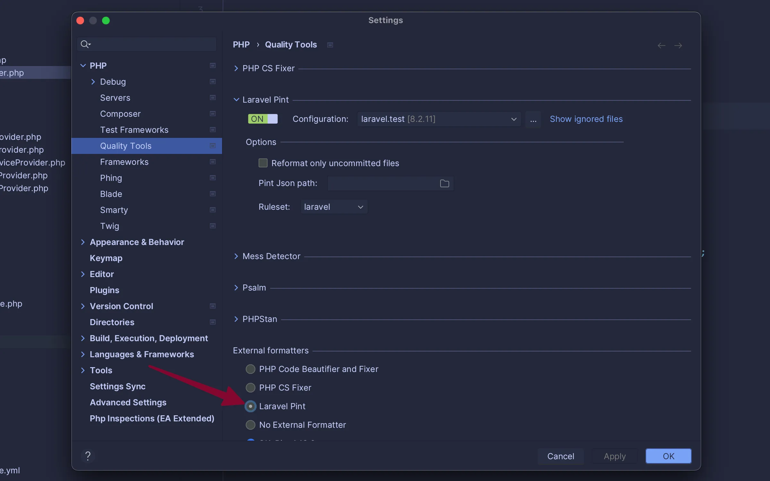Click project-settings icon on the Phing row
Viewport: 770px width, 481px height.
pos(212,178)
